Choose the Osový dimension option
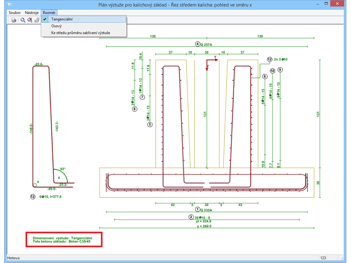351x263 pixels. [x=84, y=26]
